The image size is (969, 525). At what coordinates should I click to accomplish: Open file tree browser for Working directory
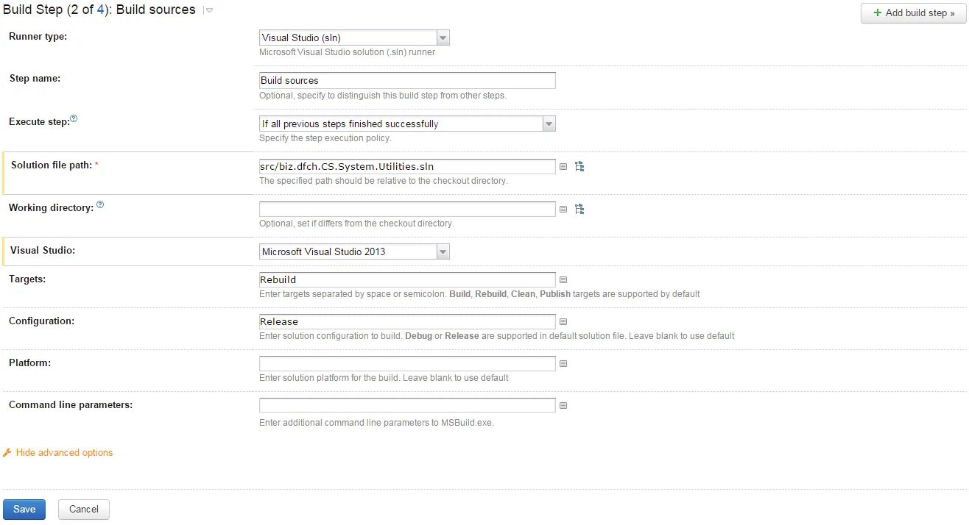(579, 210)
